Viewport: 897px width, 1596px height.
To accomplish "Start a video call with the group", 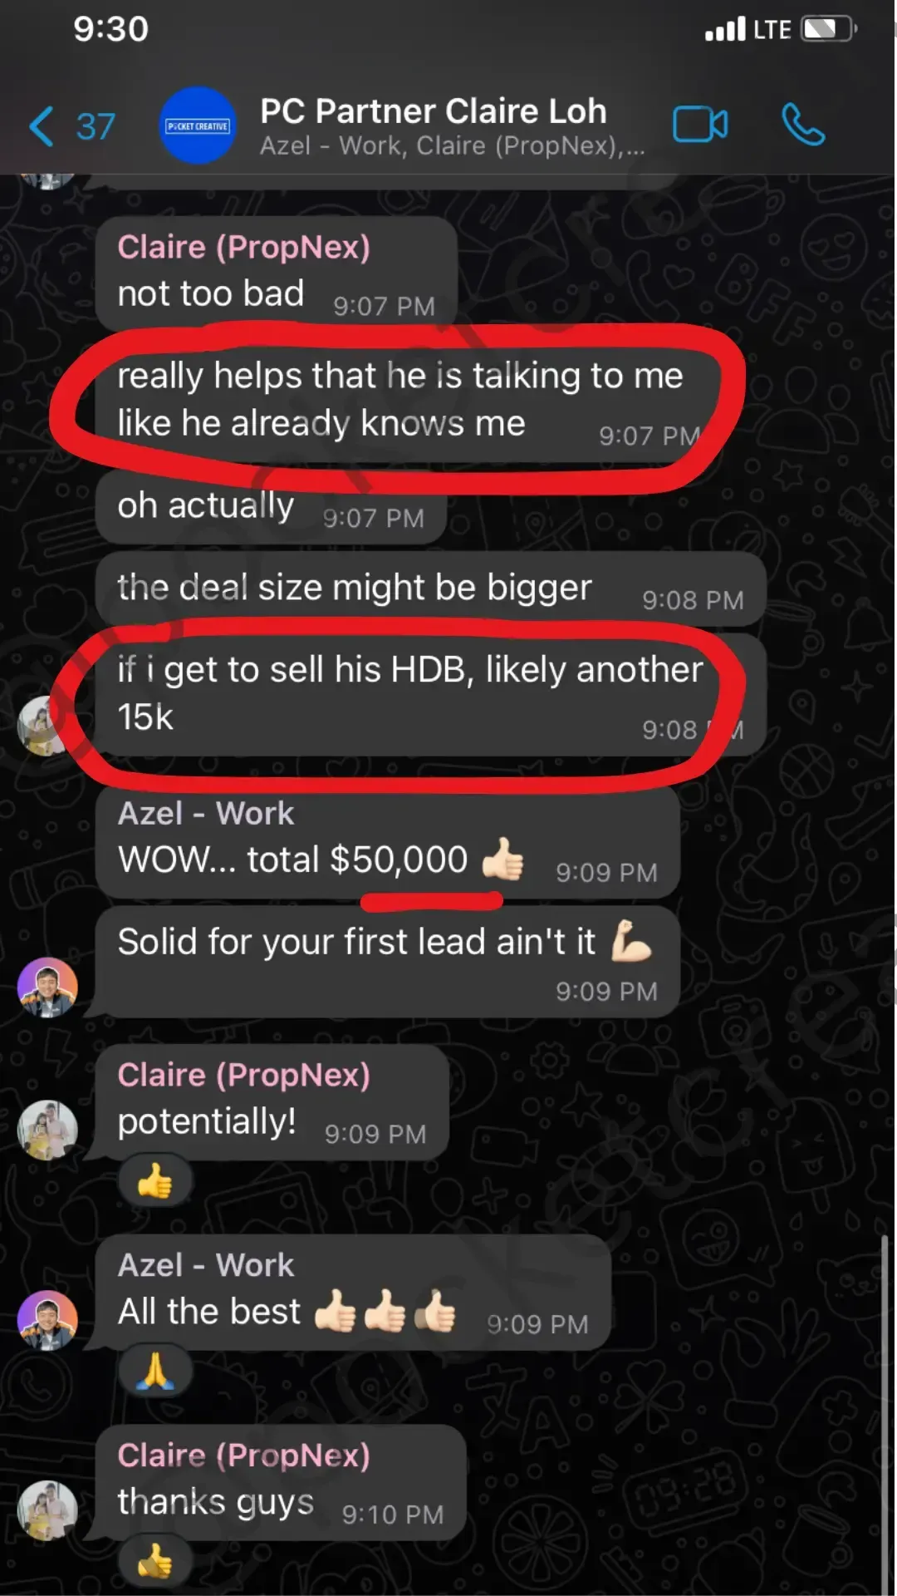I will pos(700,125).
